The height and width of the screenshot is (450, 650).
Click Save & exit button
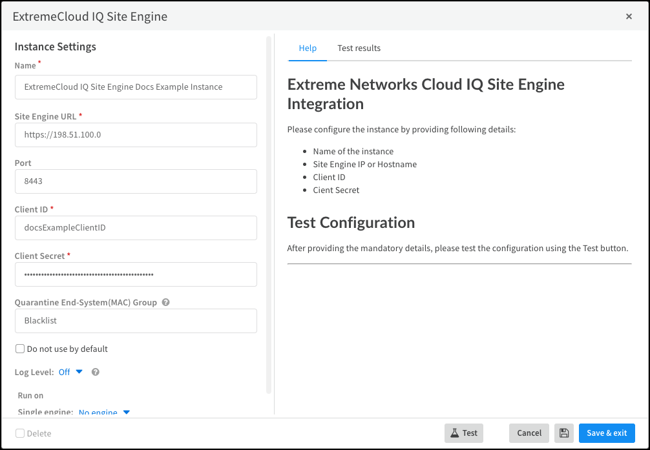tap(607, 433)
